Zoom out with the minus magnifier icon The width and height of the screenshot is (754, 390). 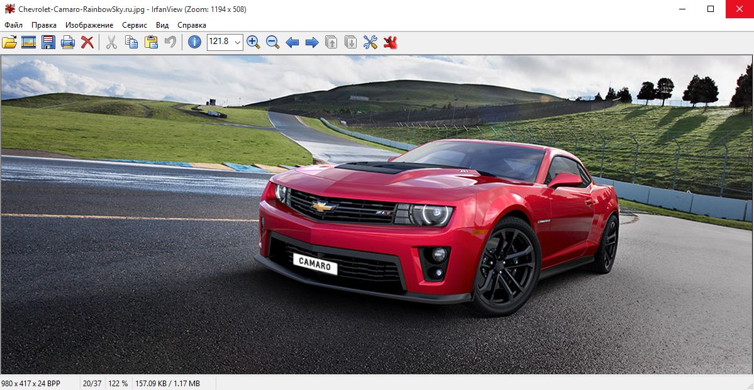pyautogui.click(x=273, y=42)
